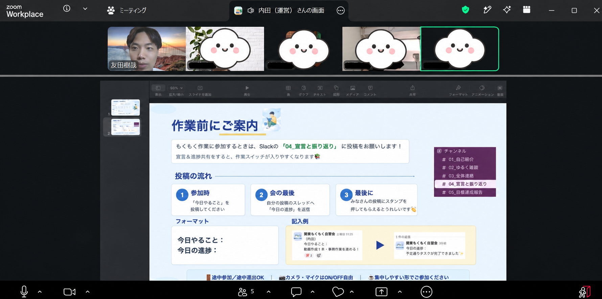Click the text (テキスト) icon in Keynote toolbar
Image resolution: width=602 pixels, height=299 pixels.
pos(320,88)
